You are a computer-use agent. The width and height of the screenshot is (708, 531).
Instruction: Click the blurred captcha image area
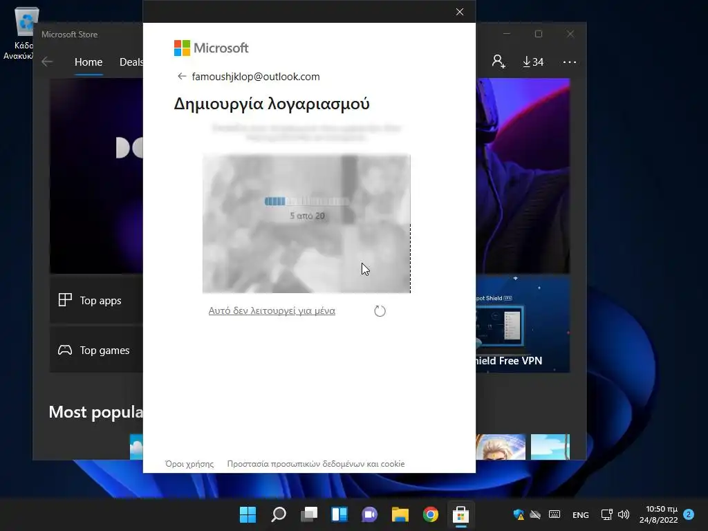(306, 223)
